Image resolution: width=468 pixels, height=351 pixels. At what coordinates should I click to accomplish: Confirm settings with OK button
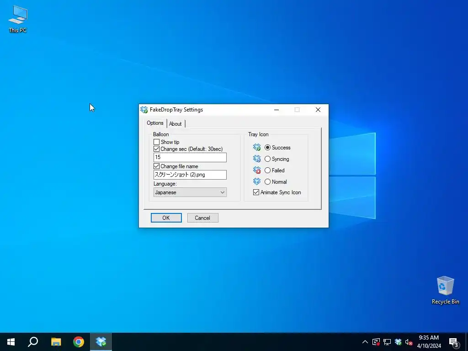(166, 218)
